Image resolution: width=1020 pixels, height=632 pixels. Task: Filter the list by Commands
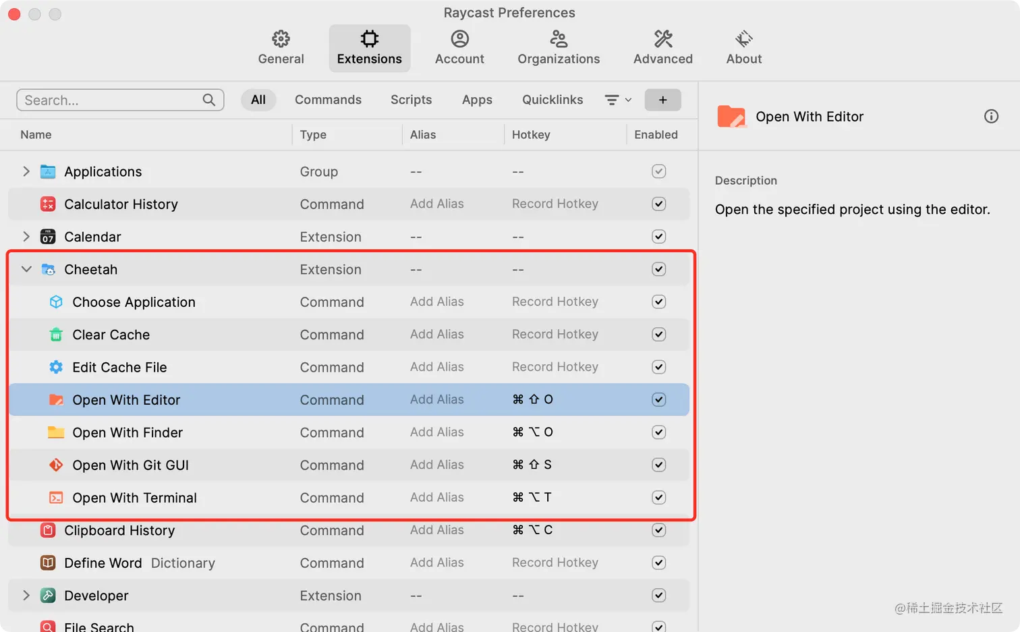tap(328, 100)
